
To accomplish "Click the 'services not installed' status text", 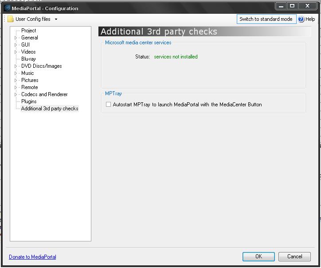I will (176, 57).
